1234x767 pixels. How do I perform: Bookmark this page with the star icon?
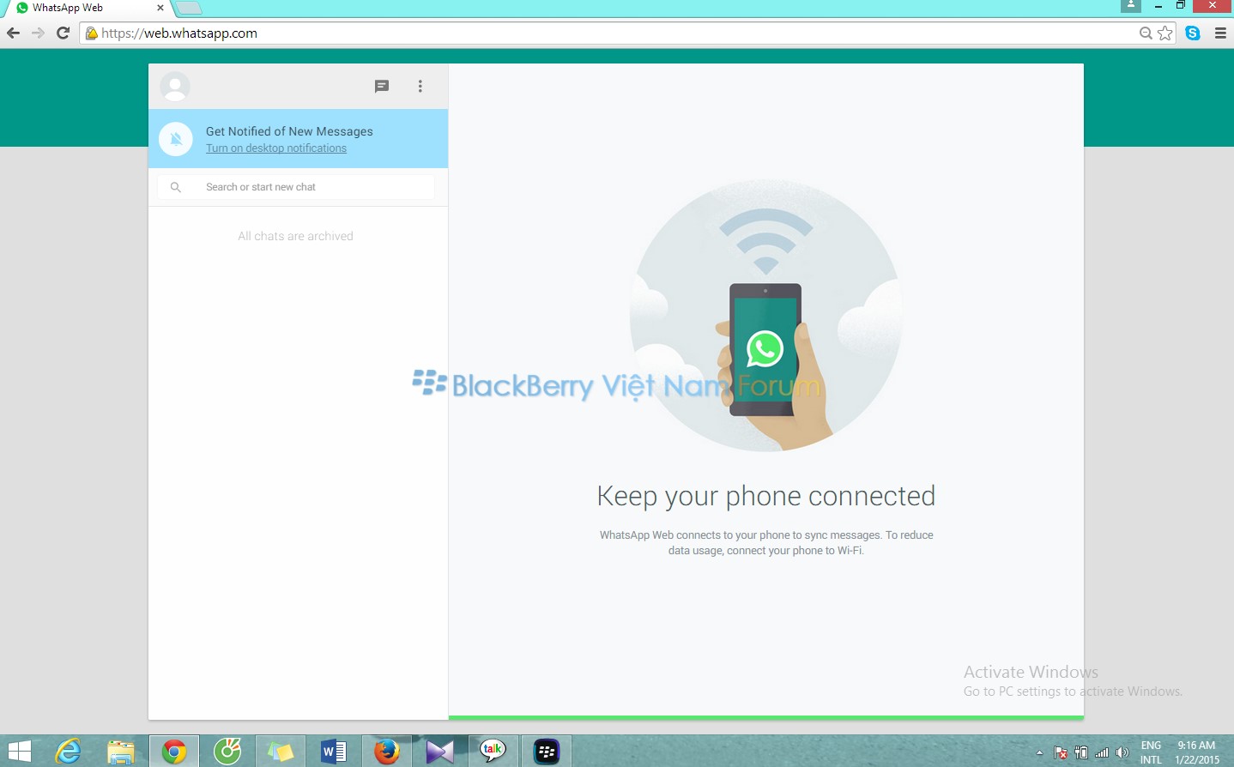pos(1164,33)
